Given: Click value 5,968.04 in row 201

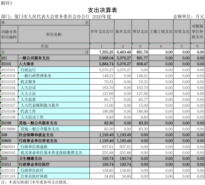Looking at the screenshot, I should (x=106, y=58).
